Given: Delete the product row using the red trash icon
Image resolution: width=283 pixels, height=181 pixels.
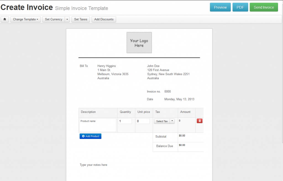Looking at the screenshot, I should (200, 121).
